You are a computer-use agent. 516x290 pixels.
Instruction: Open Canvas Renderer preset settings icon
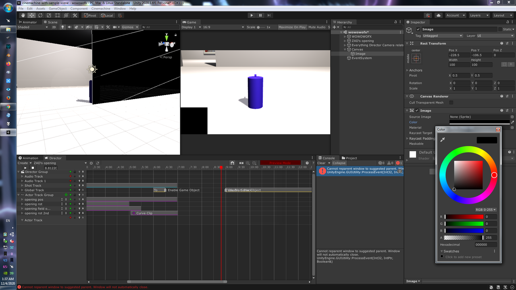click(x=507, y=96)
